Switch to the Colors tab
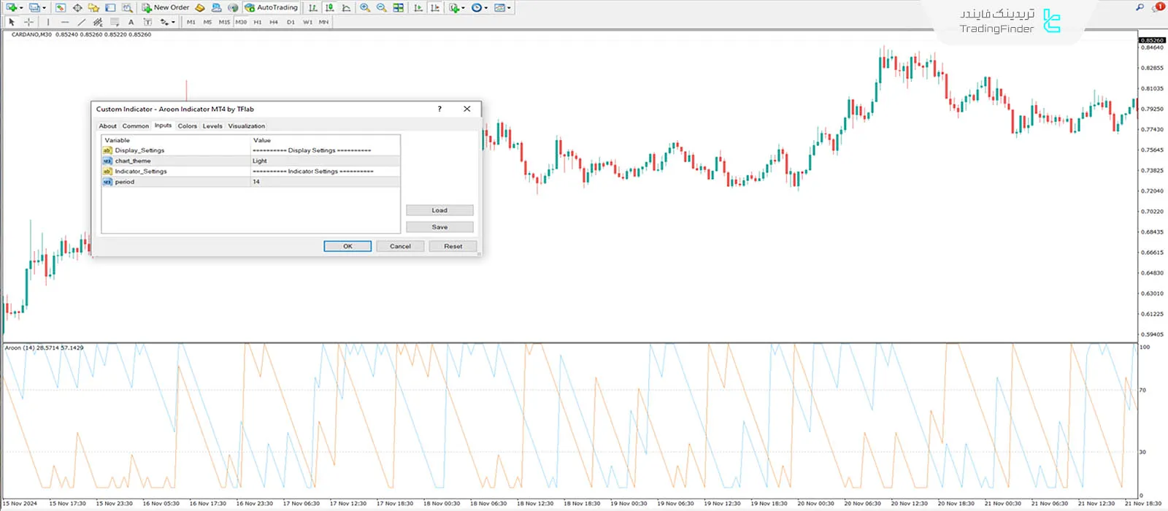Viewport: 1168px width, 511px height. point(187,126)
